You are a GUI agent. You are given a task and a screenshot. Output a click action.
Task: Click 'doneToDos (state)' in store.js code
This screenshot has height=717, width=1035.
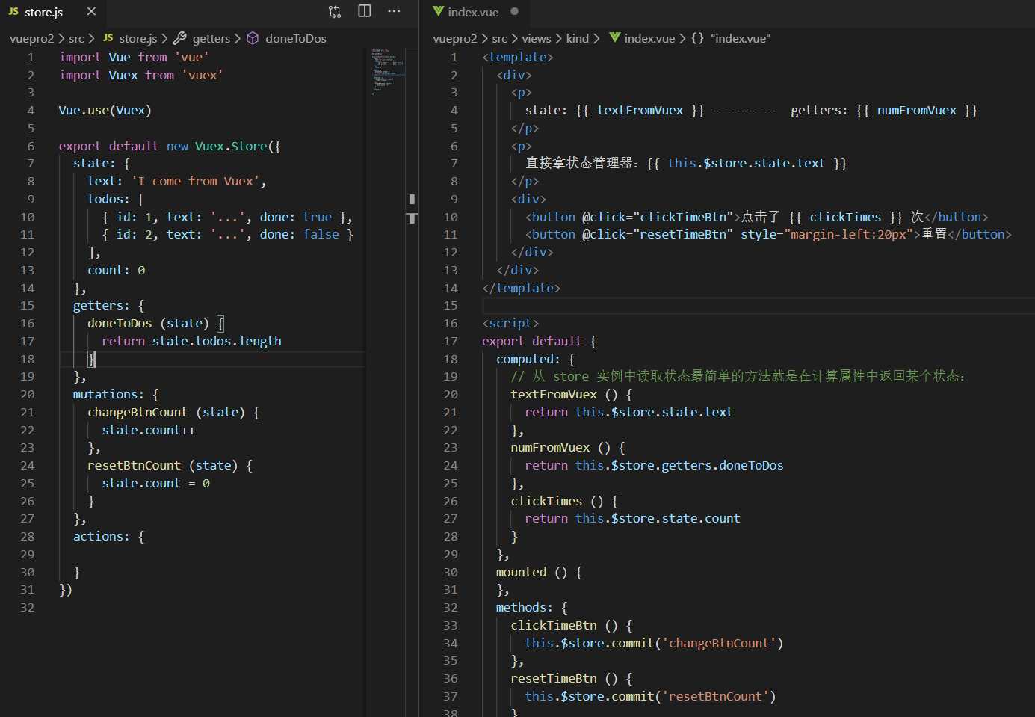148,323
